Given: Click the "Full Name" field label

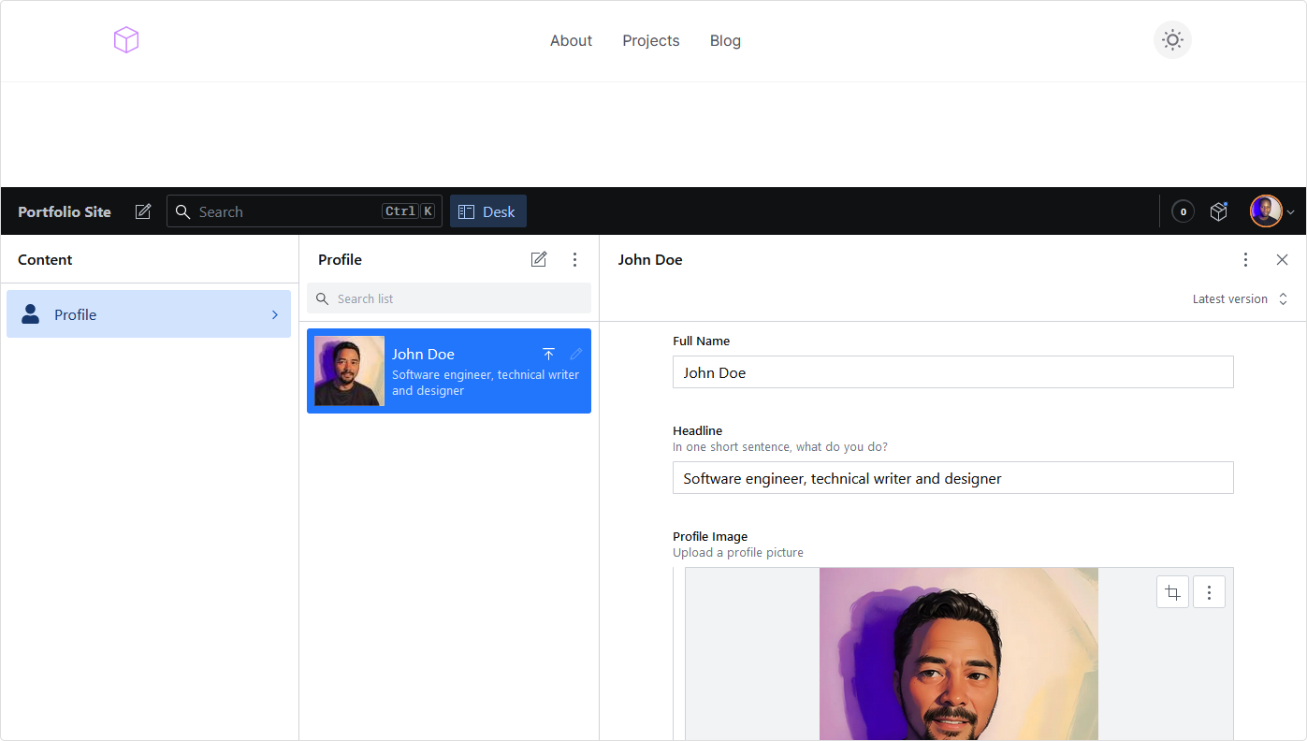Looking at the screenshot, I should [x=702, y=341].
